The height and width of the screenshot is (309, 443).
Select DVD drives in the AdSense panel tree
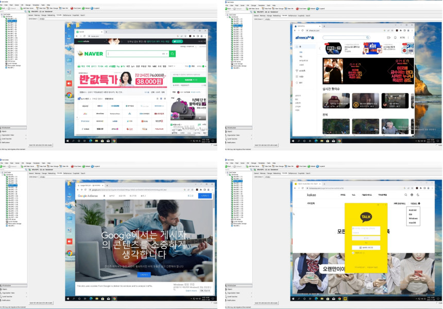point(11,219)
